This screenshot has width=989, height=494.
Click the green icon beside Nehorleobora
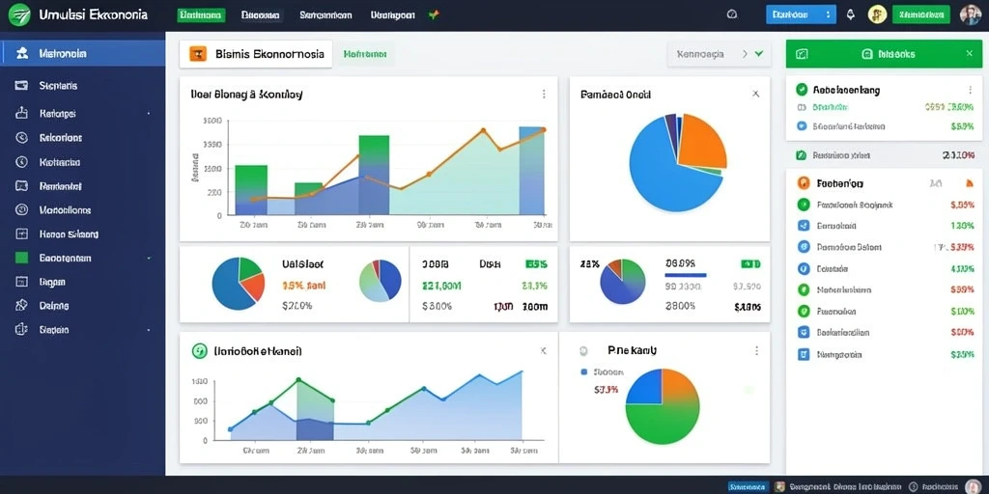pos(803,289)
